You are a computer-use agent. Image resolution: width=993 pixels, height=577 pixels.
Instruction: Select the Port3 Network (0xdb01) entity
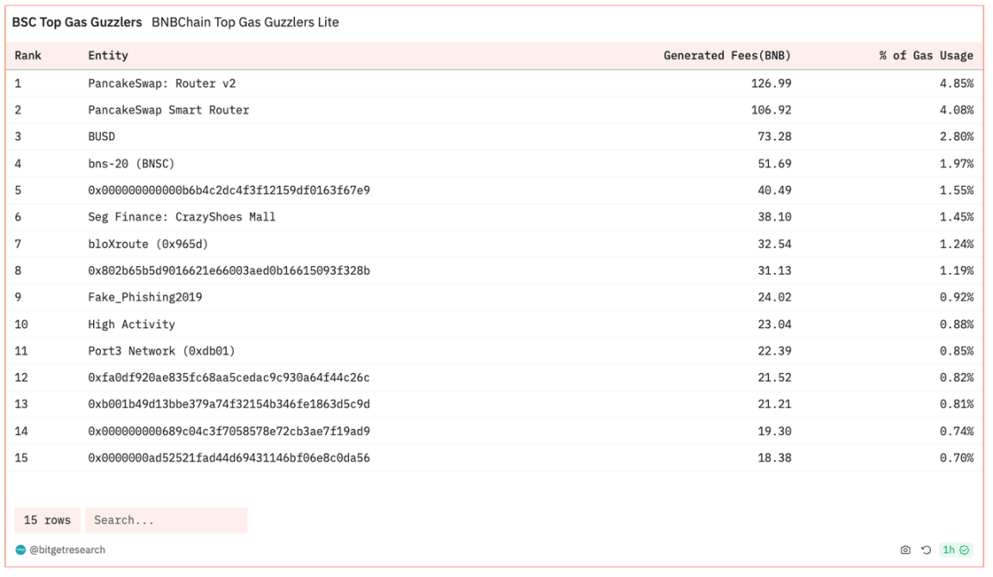coord(161,351)
